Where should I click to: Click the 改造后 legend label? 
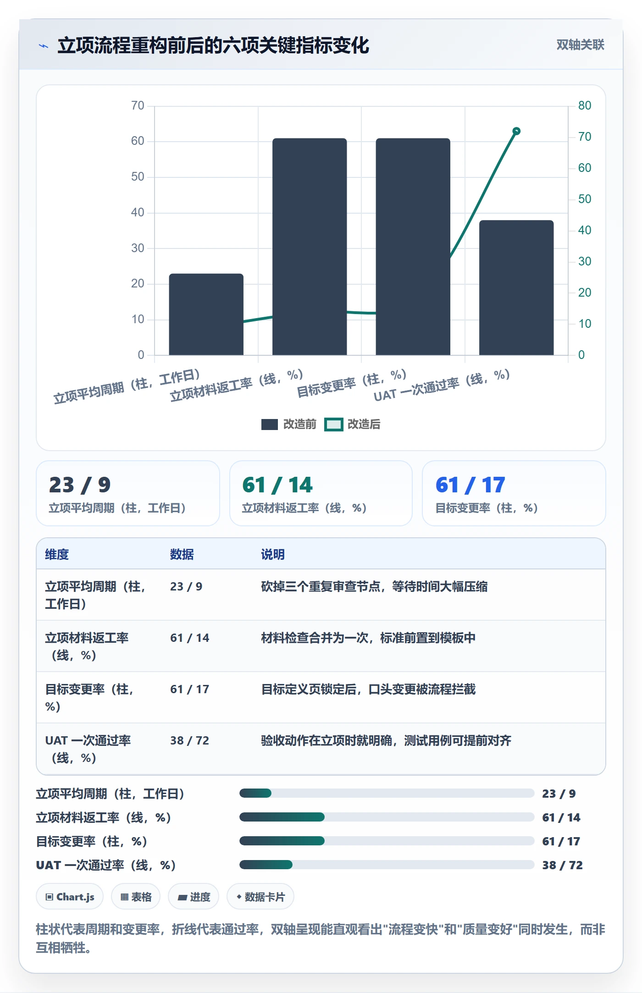click(364, 424)
